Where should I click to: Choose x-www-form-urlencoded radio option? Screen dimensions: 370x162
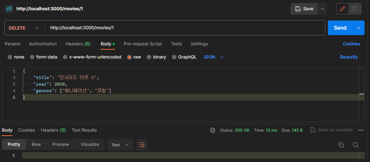65,57
